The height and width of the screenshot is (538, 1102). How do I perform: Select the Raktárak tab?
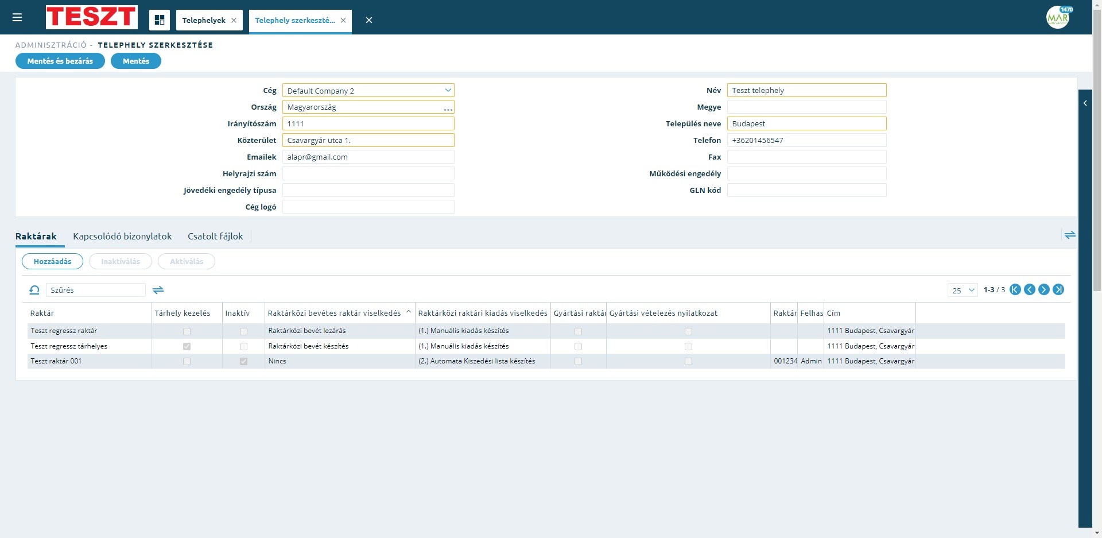36,236
